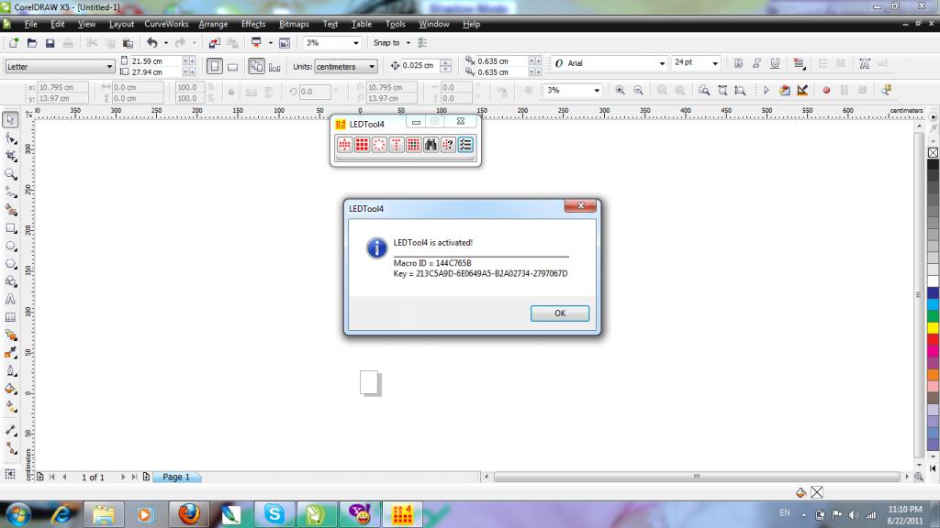This screenshot has height=528, width=940.
Task: Click first LEDTool4 palette icon
Action: [x=345, y=144]
